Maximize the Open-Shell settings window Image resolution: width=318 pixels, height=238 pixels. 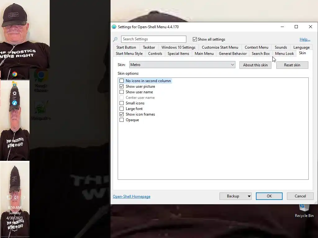coord(296,27)
